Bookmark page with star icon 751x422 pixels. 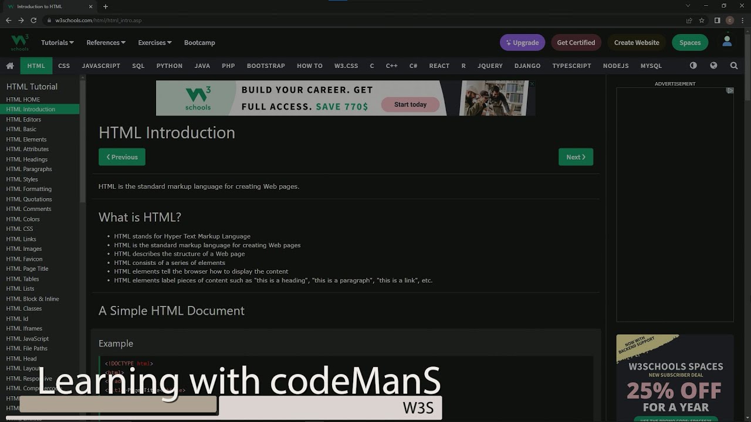(x=702, y=21)
